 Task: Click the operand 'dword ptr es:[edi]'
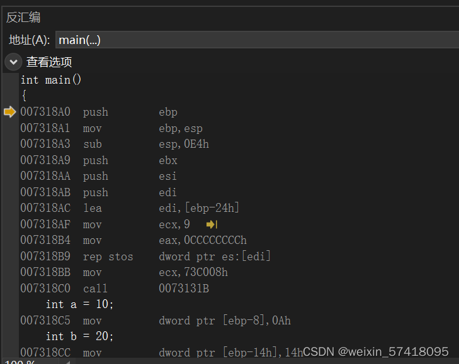point(215,256)
